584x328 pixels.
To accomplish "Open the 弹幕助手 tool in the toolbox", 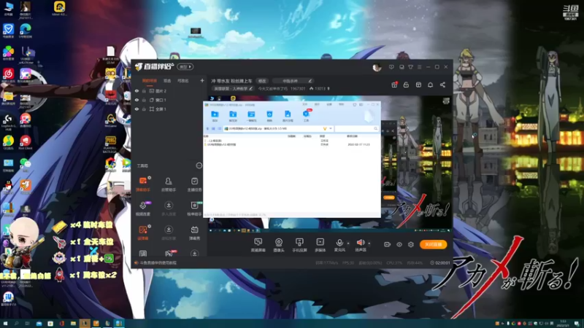I will pyautogui.click(x=143, y=184).
